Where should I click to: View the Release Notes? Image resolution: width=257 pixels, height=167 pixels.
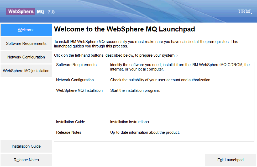pos(26,160)
